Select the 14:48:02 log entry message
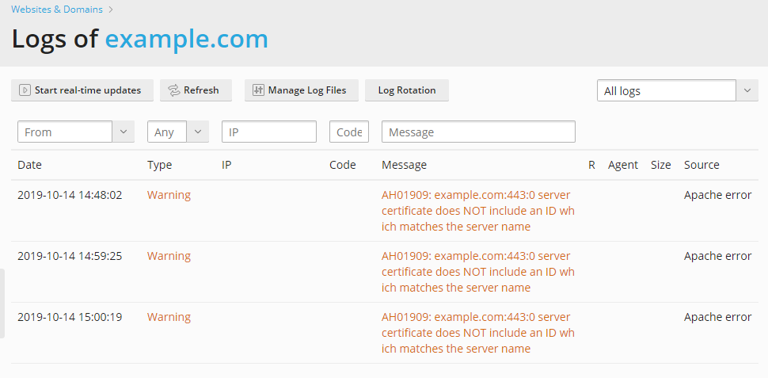 point(477,211)
